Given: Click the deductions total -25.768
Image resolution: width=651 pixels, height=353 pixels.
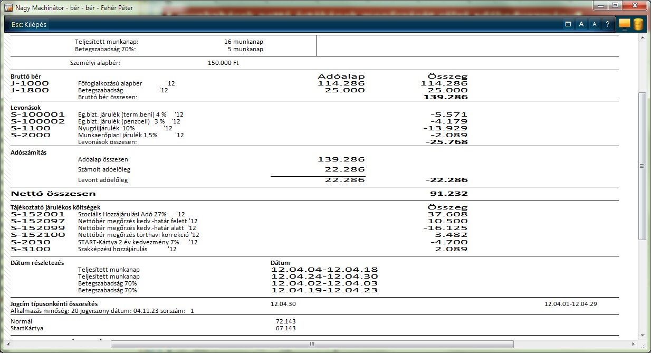Looking at the screenshot, I should click(447, 142).
